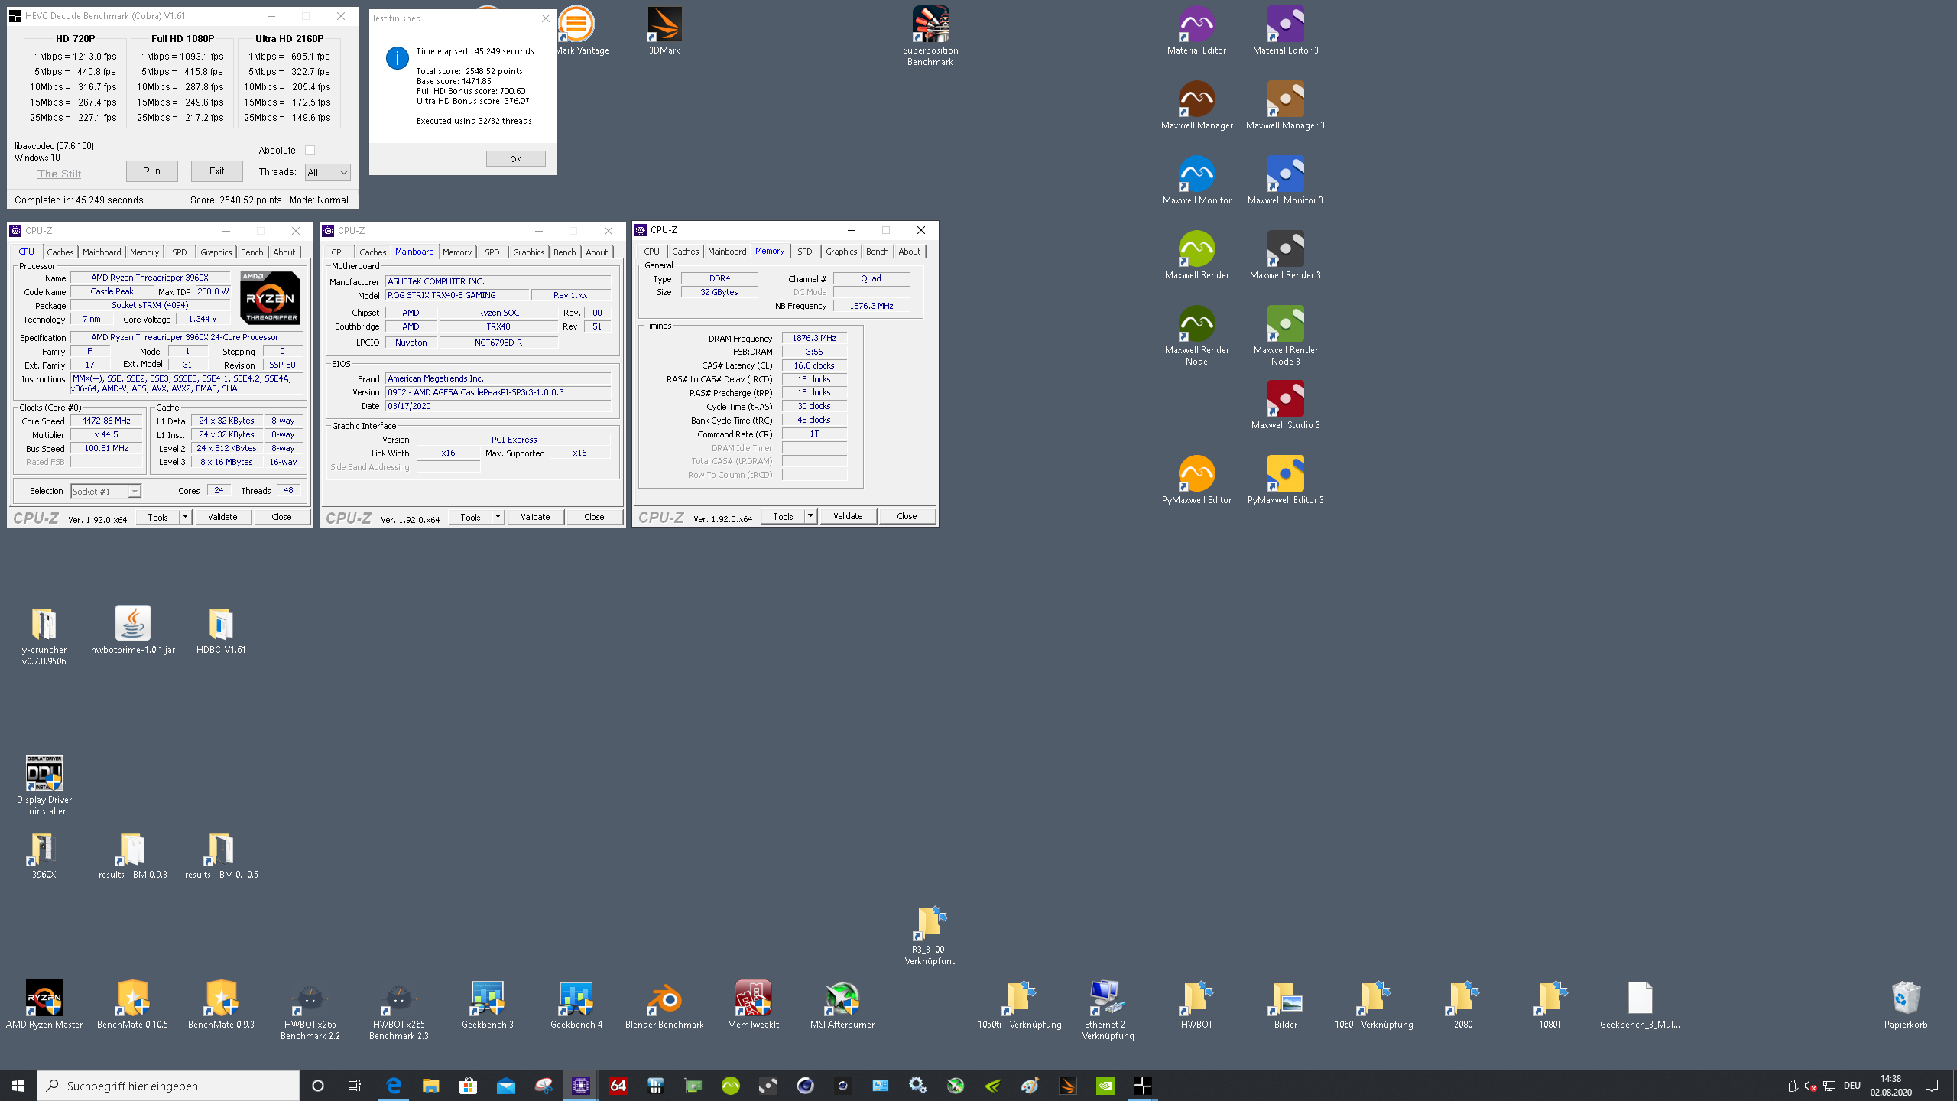Open the Threads dropdown set to All
This screenshot has height=1101, width=1957.
point(327,172)
